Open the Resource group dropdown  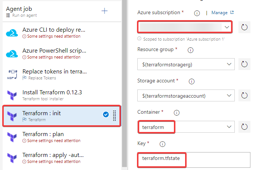(x=186, y=64)
